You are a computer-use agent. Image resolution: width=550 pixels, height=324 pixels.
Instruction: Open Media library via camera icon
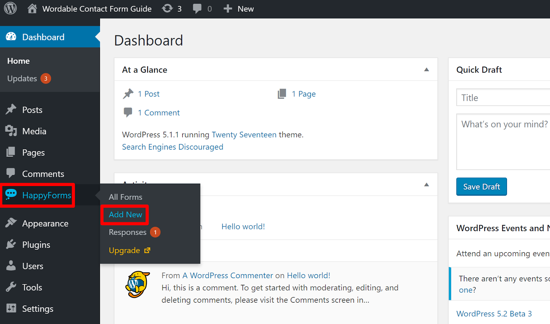(11, 131)
